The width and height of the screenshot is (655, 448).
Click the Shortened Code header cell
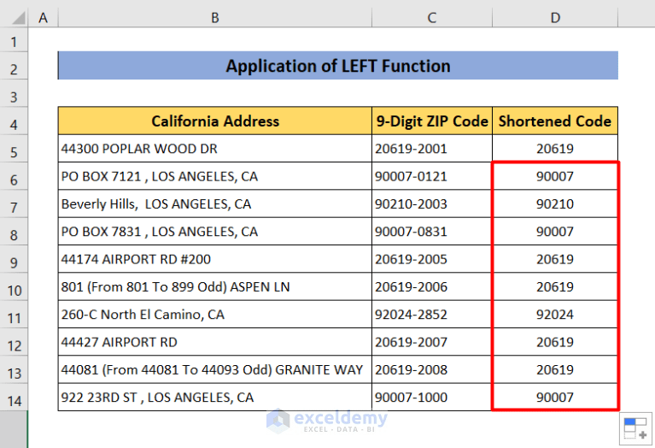click(555, 121)
